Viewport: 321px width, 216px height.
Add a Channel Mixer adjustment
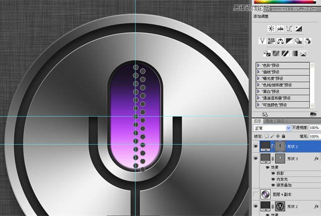[x=307, y=41]
